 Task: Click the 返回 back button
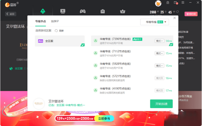click(10, 14)
